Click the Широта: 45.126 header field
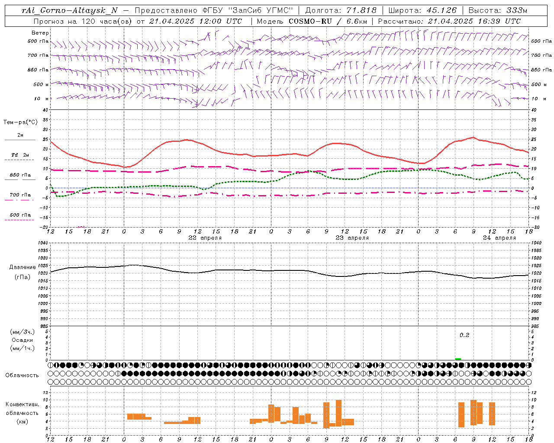554x443 pixels. coord(422,10)
